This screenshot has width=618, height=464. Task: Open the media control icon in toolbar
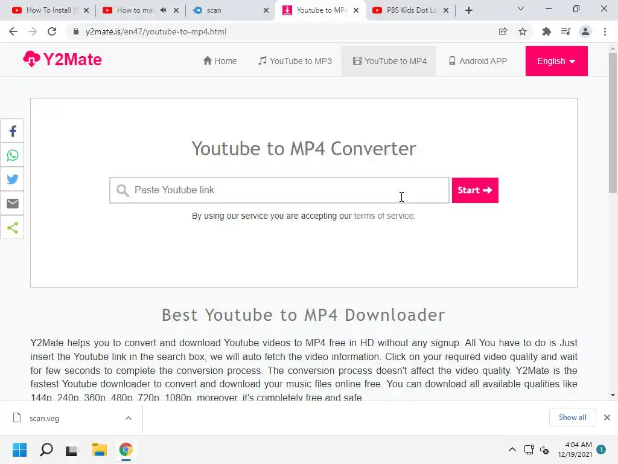[x=565, y=31]
